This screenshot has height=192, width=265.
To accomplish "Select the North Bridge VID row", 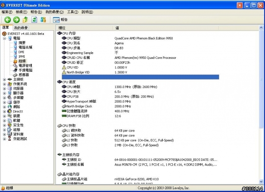I will pyautogui.click(x=140, y=72).
